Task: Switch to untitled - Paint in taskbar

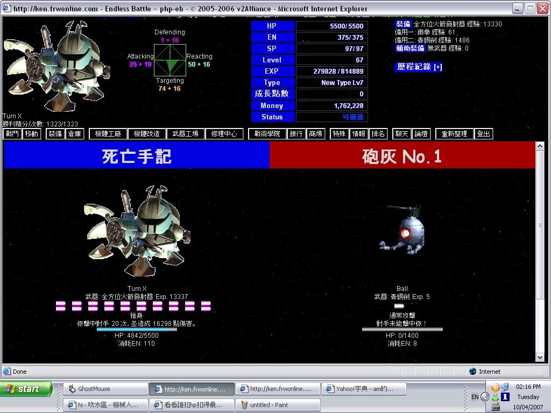Action: coord(277,405)
